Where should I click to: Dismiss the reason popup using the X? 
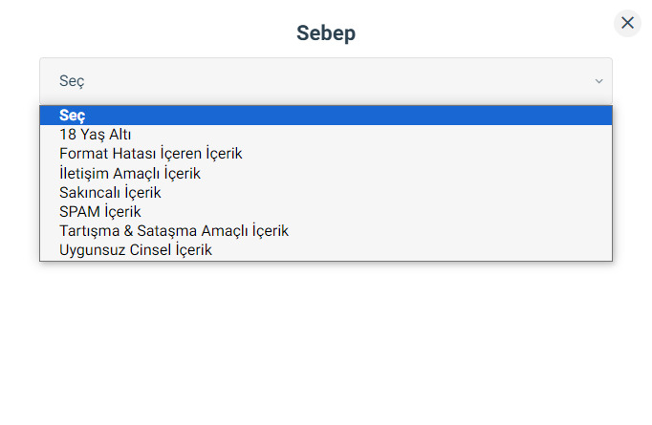pos(627,23)
